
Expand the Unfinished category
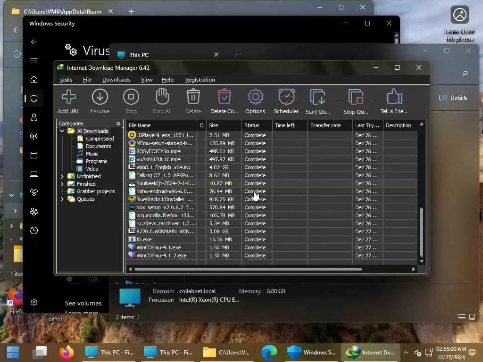(62, 176)
